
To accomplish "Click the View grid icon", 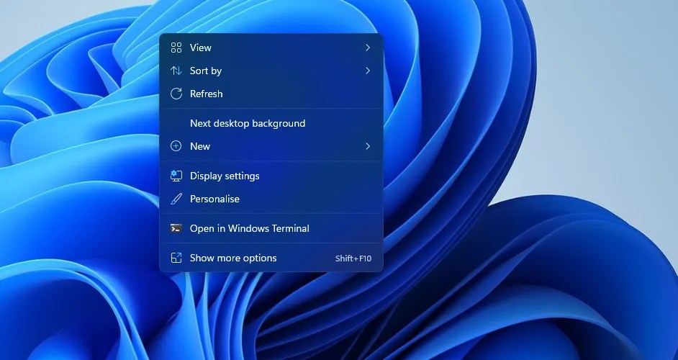I will click(176, 48).
